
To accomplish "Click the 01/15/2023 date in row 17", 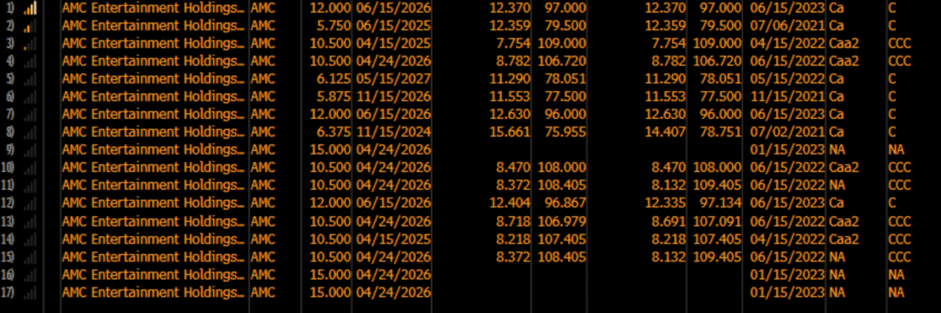I will [x=787, y=293].
